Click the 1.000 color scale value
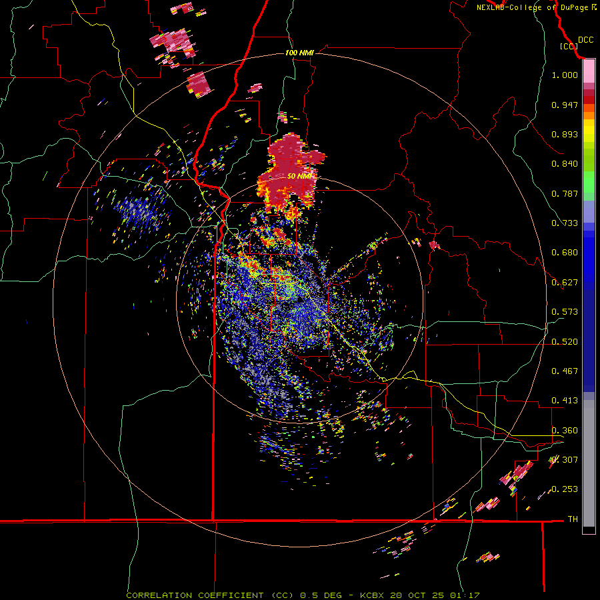 click(x=565, y=75)
